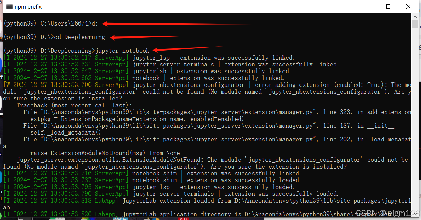Click the manager.py line 202 traceback entry
The height and width of the screenshot is (220, 421).
[x=207, y=143]
